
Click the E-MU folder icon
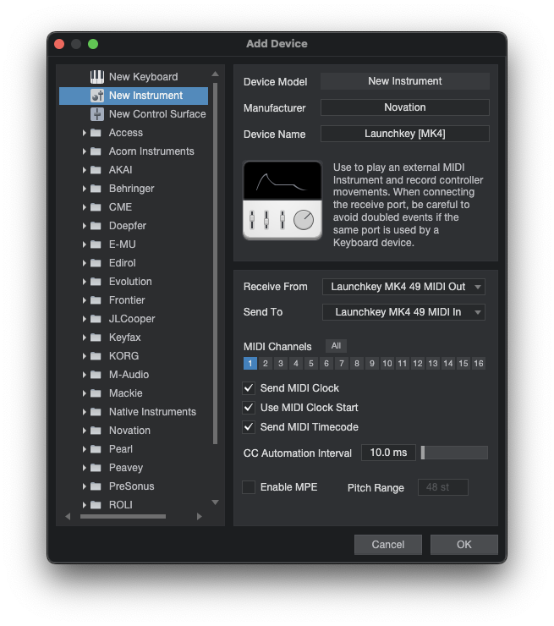coord(96,244)
